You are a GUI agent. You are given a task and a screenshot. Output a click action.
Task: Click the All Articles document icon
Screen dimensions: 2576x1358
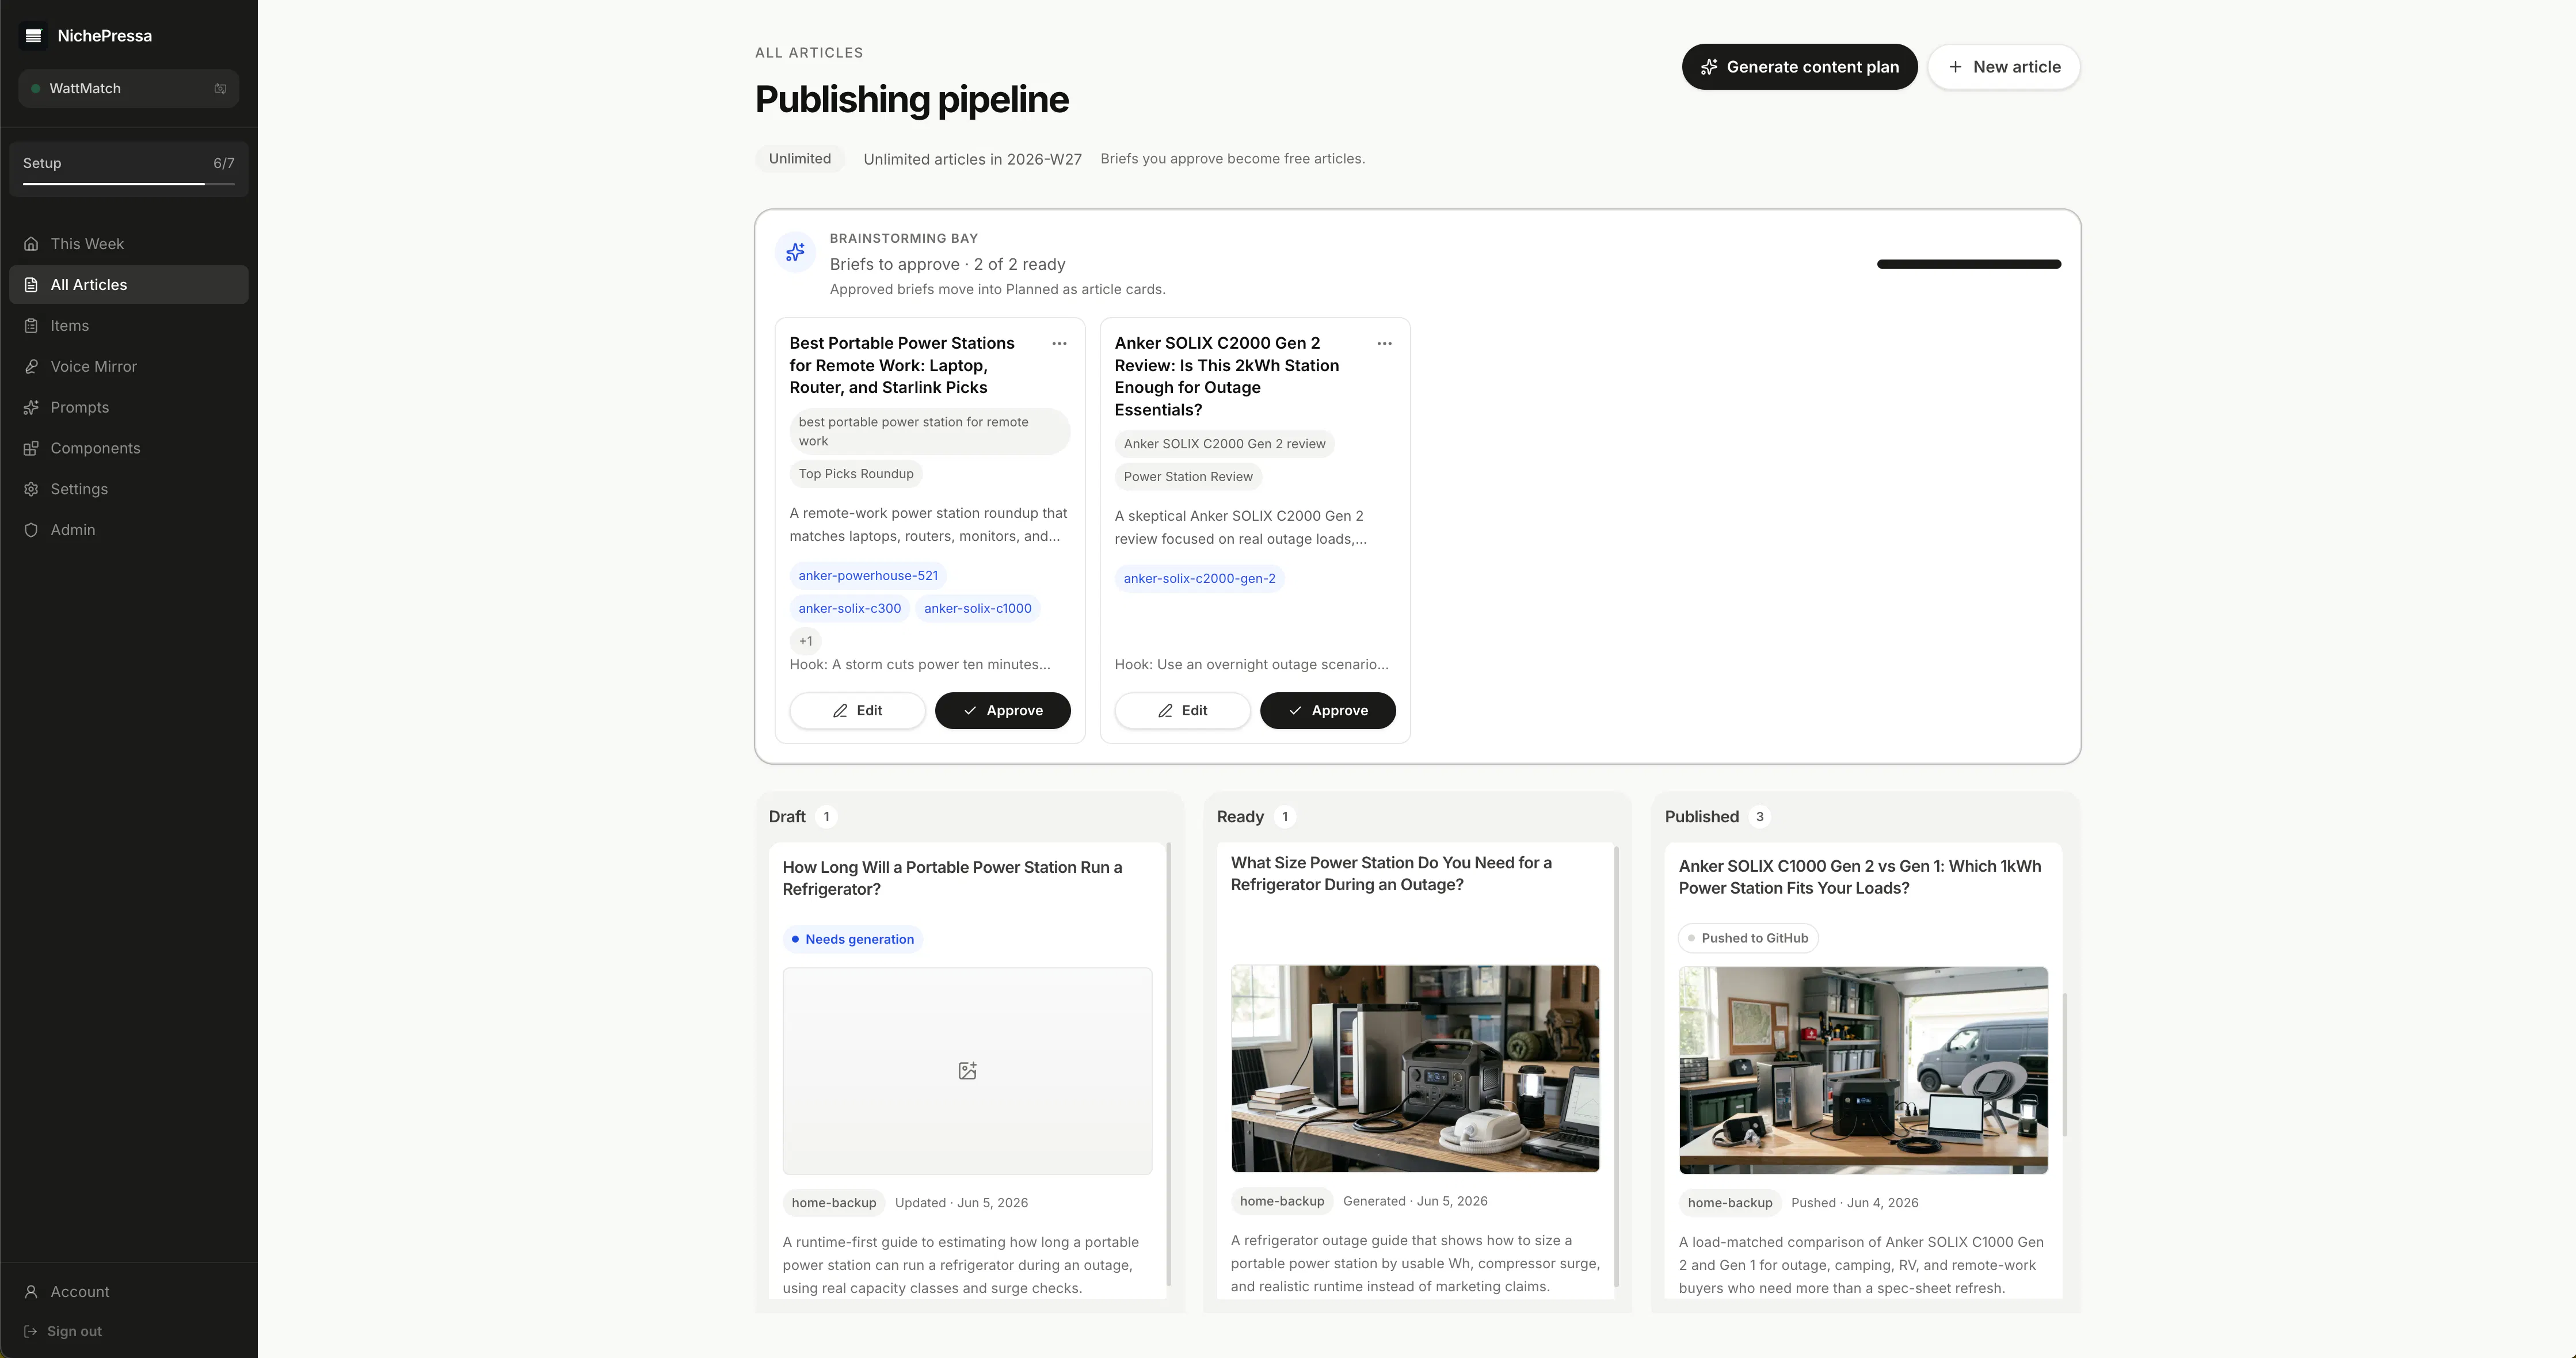click(x=31, y=285)
